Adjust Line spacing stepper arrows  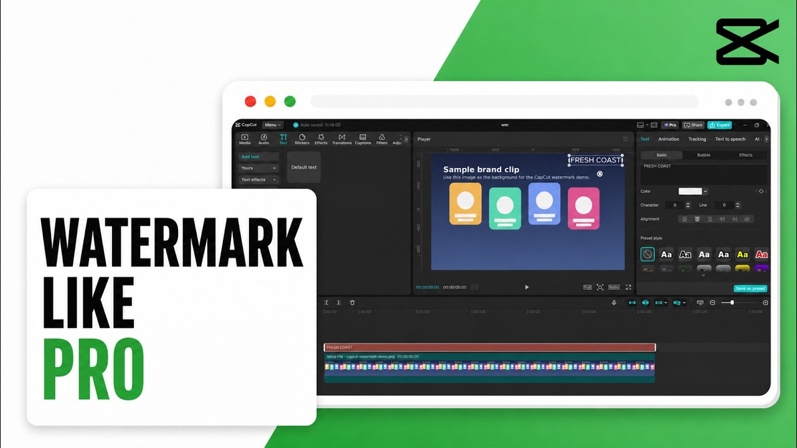pos(738,205)
